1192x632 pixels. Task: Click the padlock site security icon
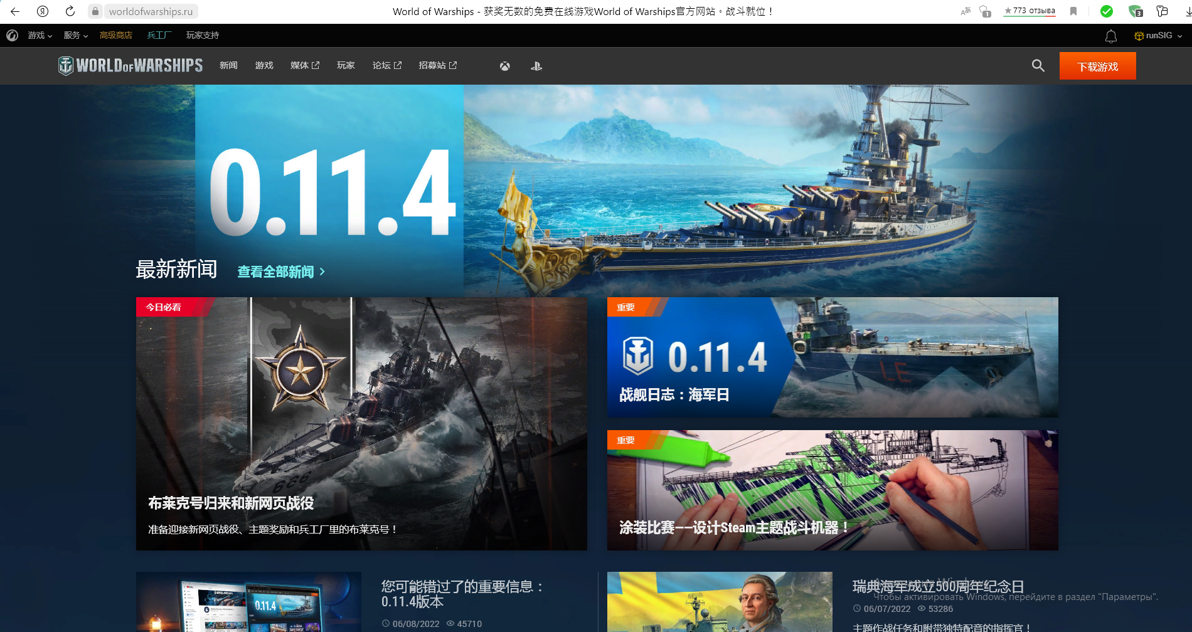click(95, 11)
